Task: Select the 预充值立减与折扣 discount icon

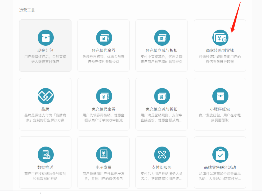Action: [162, 37]
